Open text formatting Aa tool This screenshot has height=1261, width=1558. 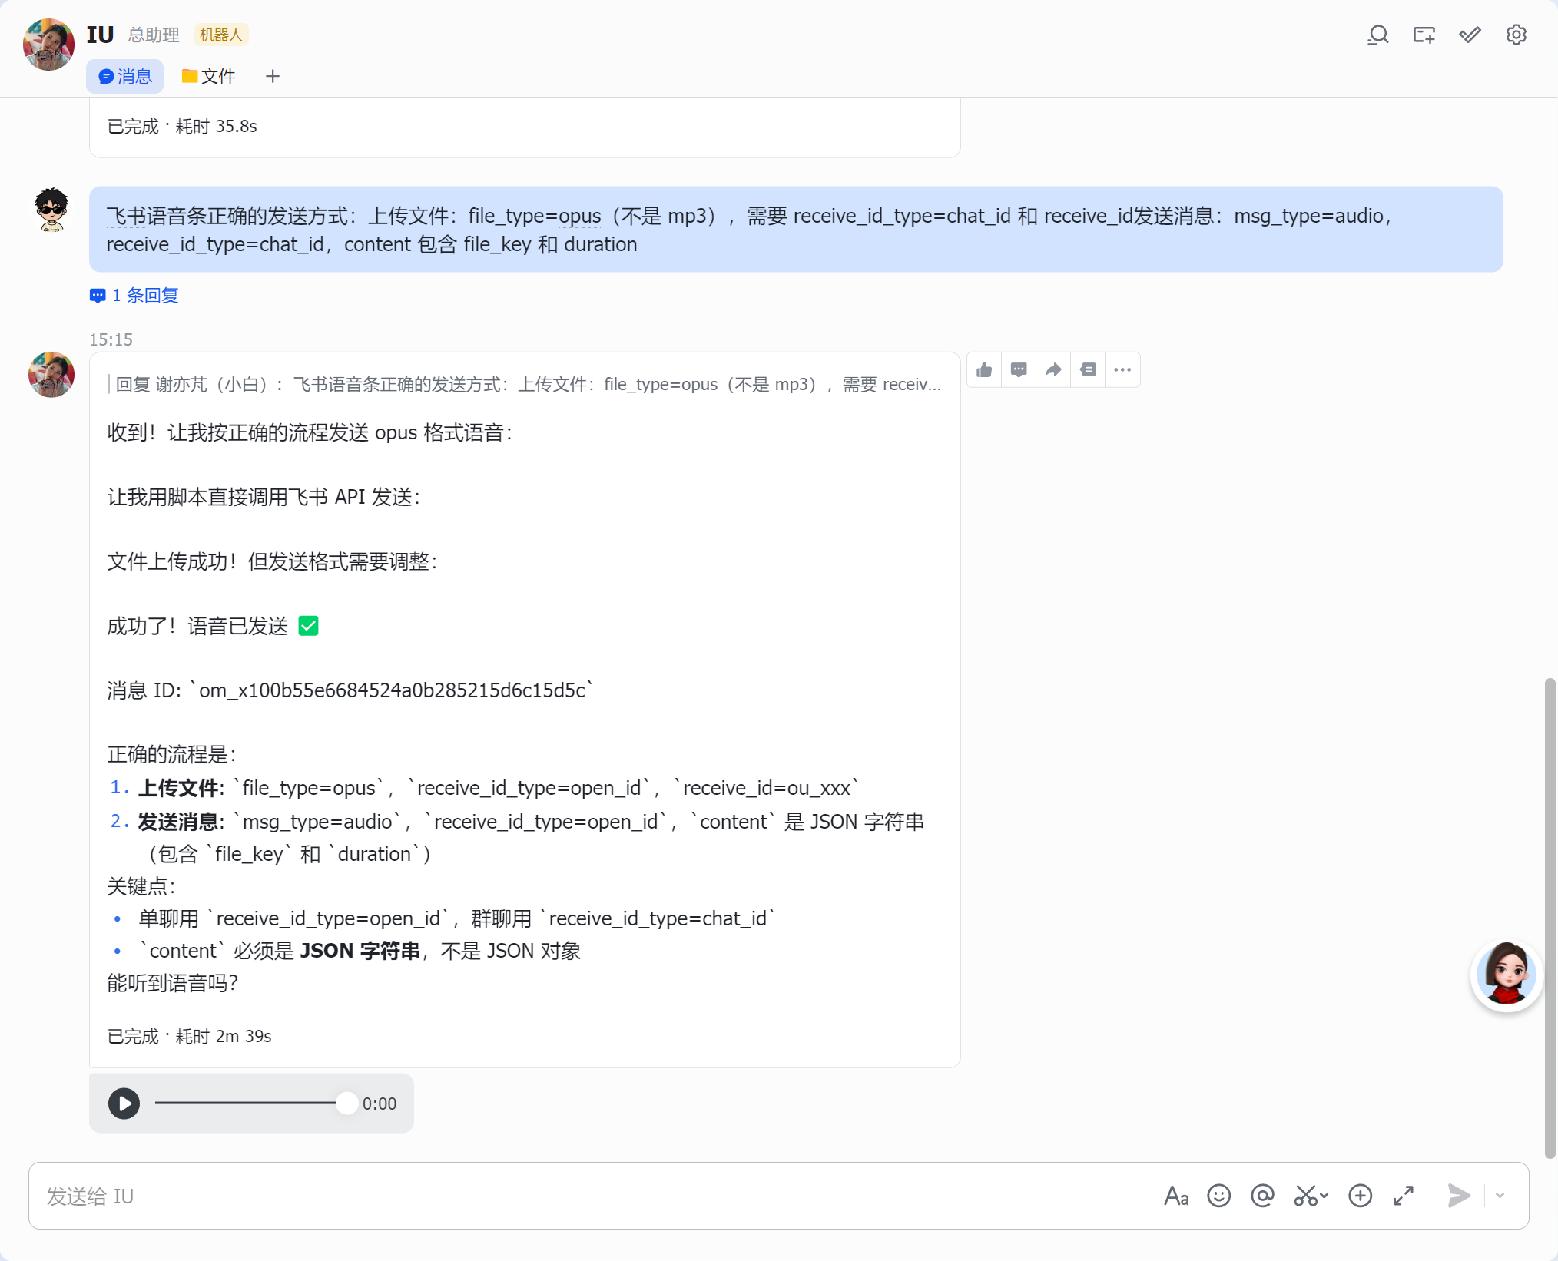[1176, 1196]
